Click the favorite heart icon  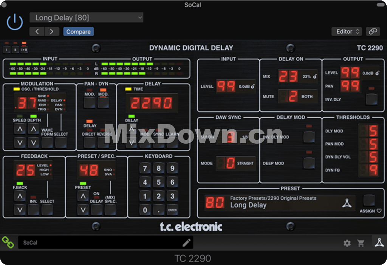[379, 211]
